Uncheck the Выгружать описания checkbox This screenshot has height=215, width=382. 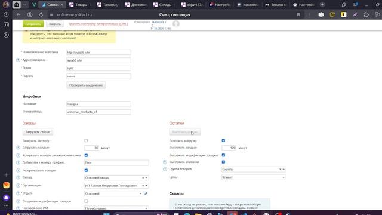(x=223, y=162)
